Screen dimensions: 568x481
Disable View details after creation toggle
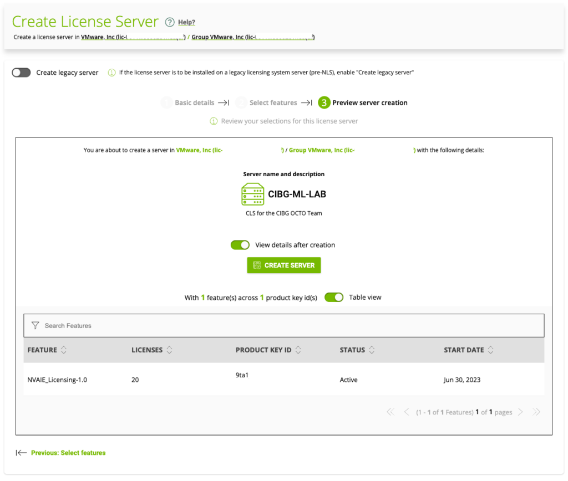240,245
